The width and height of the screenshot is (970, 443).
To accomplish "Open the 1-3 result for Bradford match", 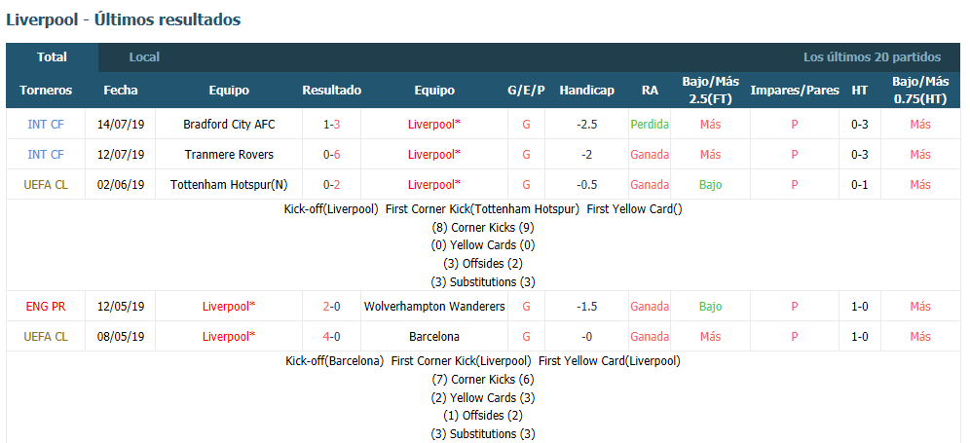I will 331,124.
